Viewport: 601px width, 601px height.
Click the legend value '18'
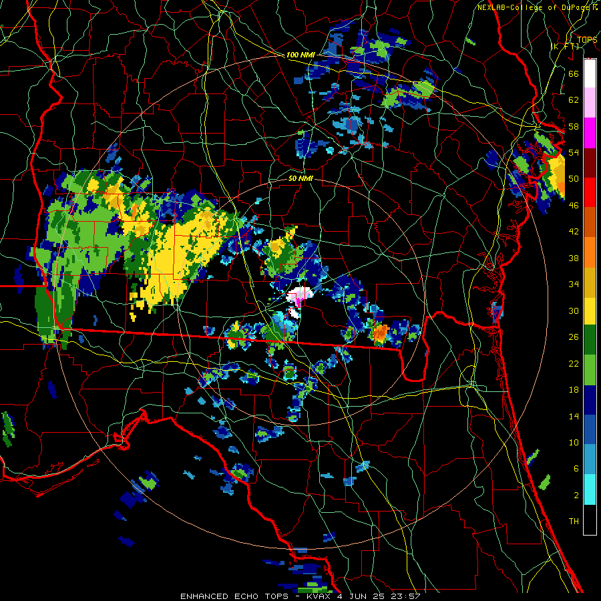pos(574,390)
